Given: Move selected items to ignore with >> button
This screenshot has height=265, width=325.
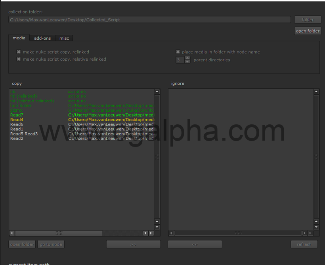Looking at the screenshot, I should tap(133, 244).
